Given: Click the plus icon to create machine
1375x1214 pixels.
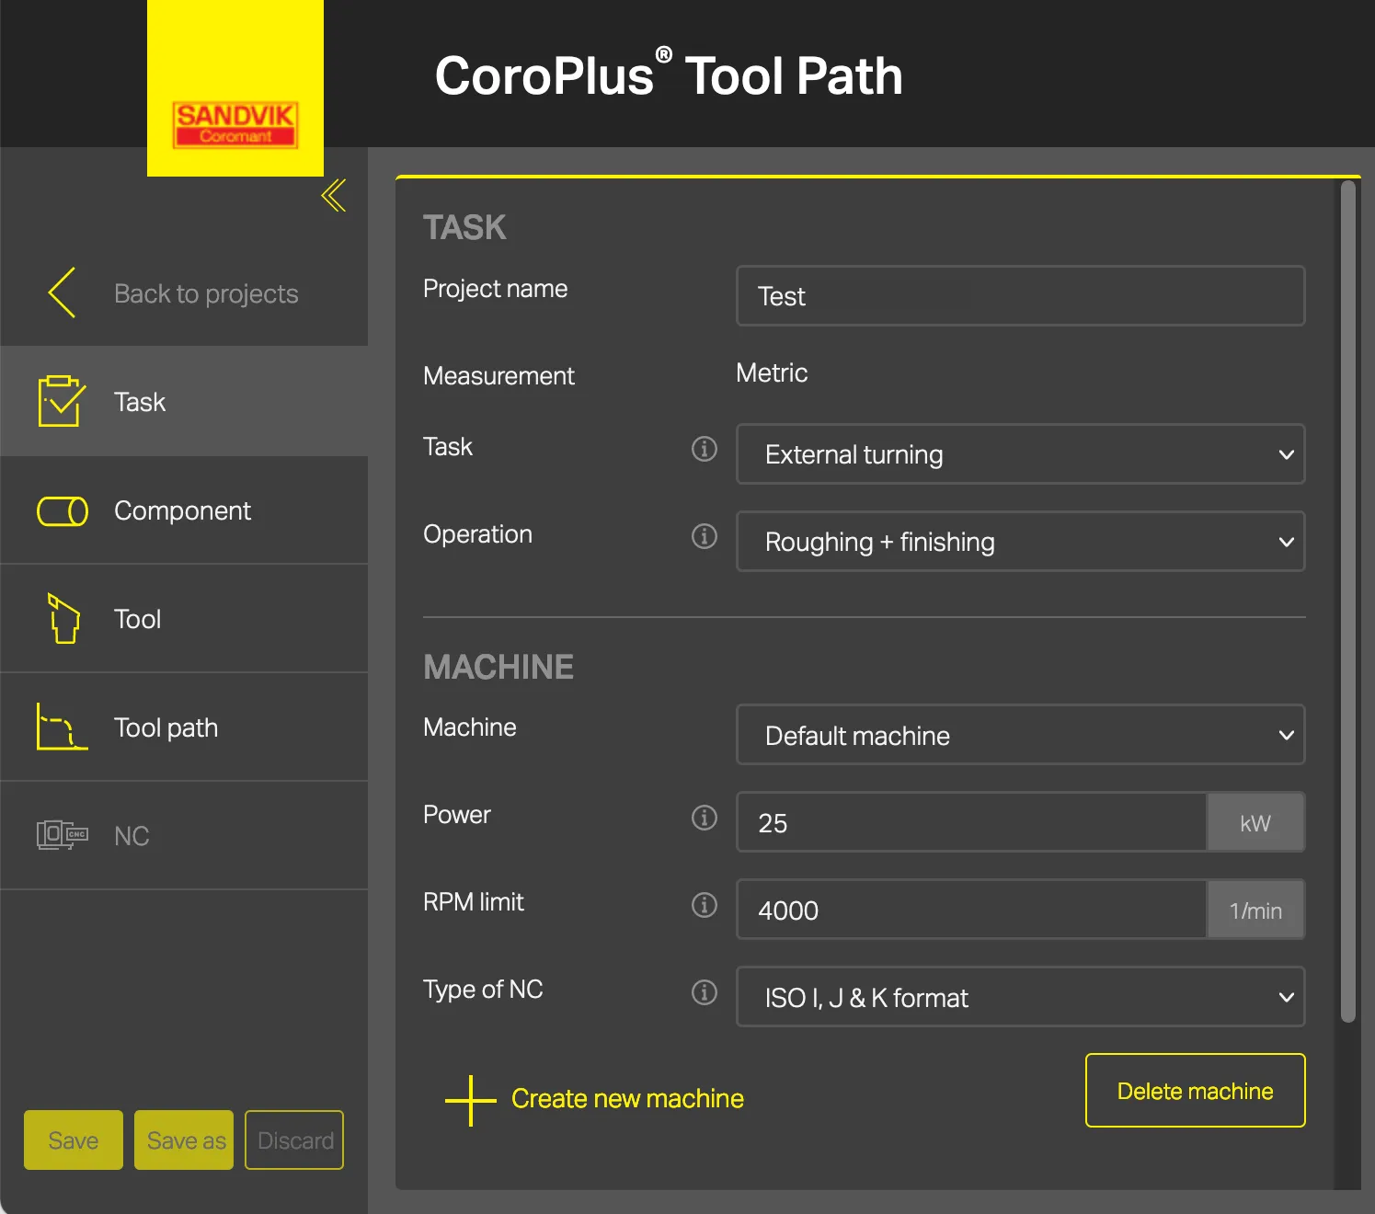Looking at the screenshot, I should [x=470, y=1100].
